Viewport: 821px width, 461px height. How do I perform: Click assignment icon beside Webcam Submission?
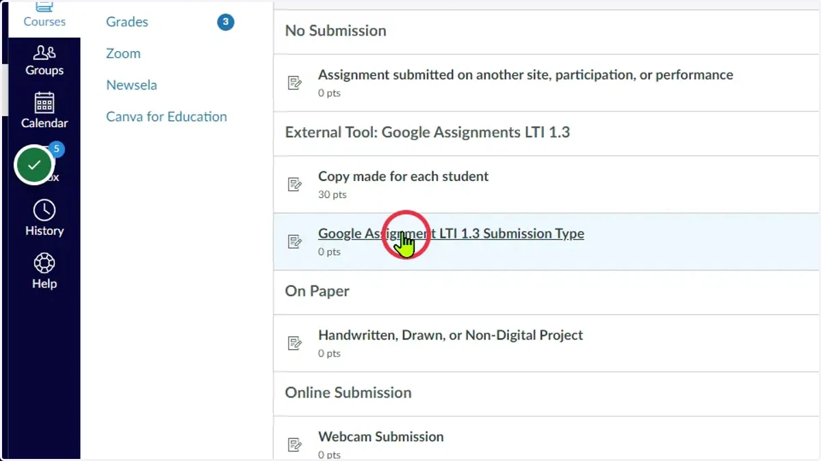pyautogui.click(x=295, y=445)
